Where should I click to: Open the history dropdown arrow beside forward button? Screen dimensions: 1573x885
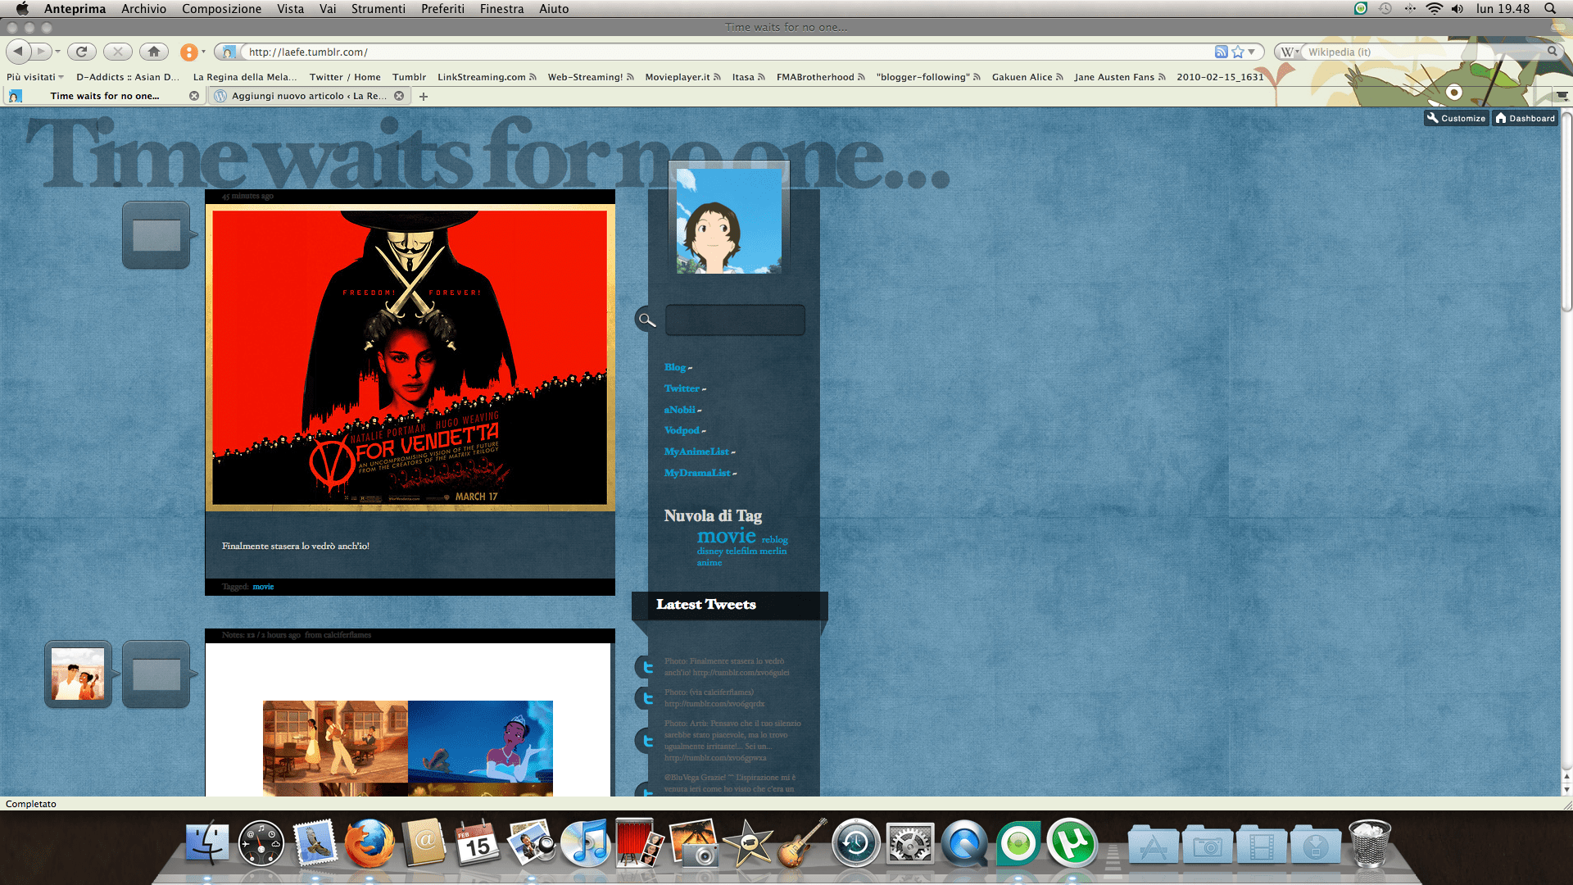tap(57, 52)
